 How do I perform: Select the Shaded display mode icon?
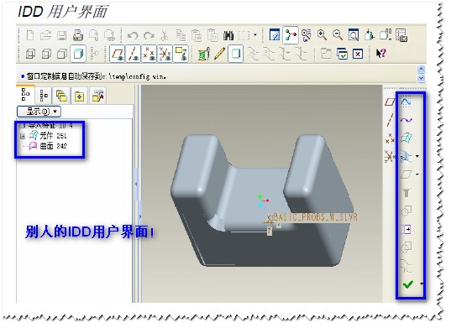tap(78, 54)
